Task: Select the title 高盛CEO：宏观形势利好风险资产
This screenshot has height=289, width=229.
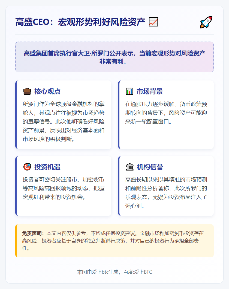Action: coord(80,22)
